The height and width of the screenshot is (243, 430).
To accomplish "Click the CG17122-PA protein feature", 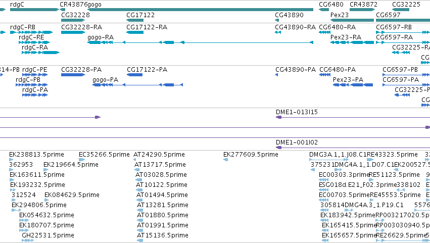I will (134, 75).
